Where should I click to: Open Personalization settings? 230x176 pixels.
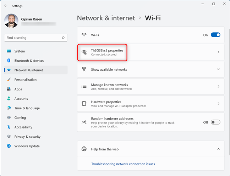35,79
